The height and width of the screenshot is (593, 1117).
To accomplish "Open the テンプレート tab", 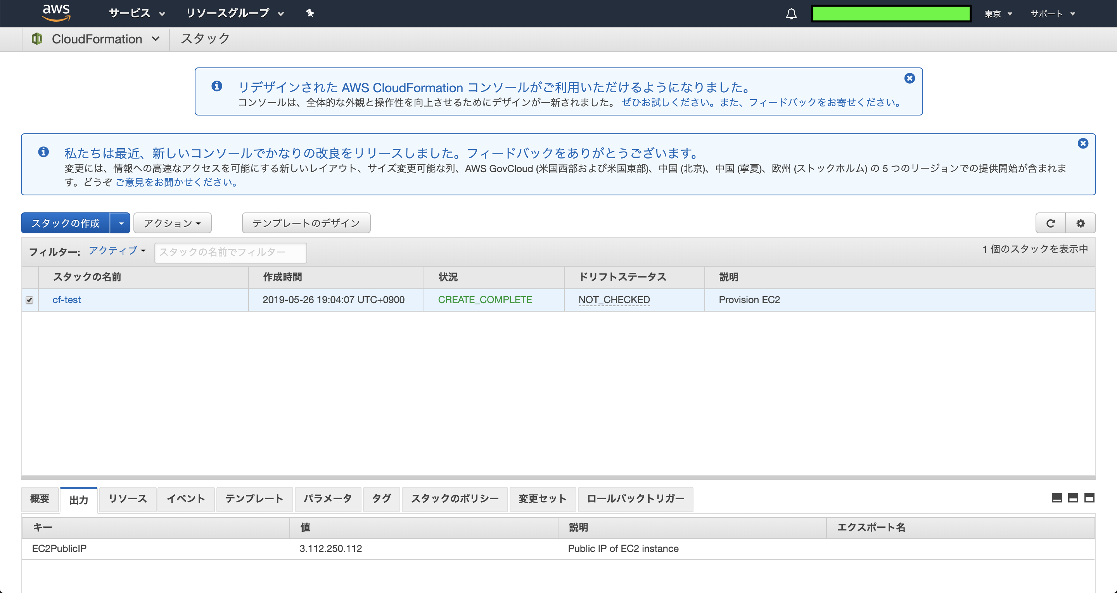I will click(254, 499).
